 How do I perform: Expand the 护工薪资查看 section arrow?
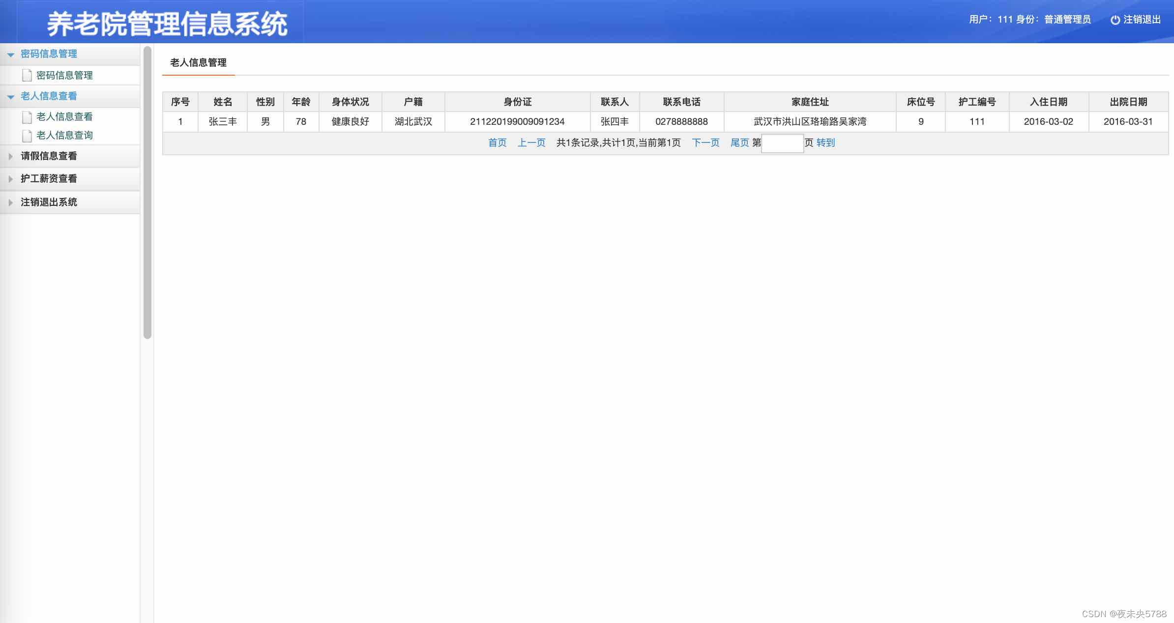(x=11, y=179)
